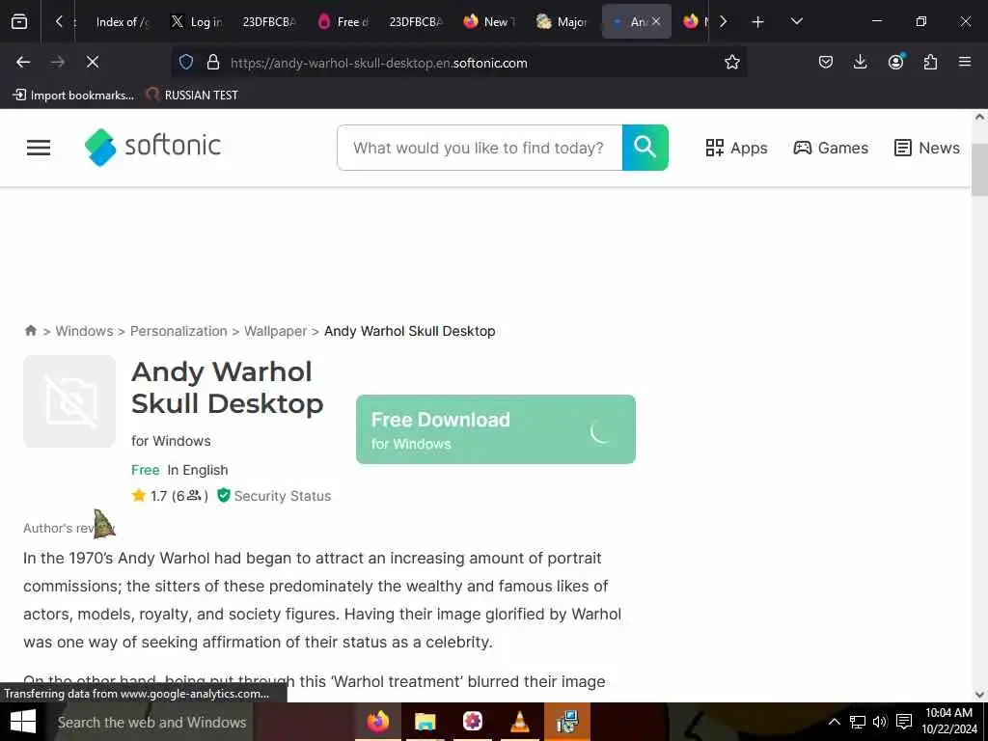Open Wallpaper breadcrumb link
The height and width of the screenshot is (741, 988).
click(x=275, y=331)
